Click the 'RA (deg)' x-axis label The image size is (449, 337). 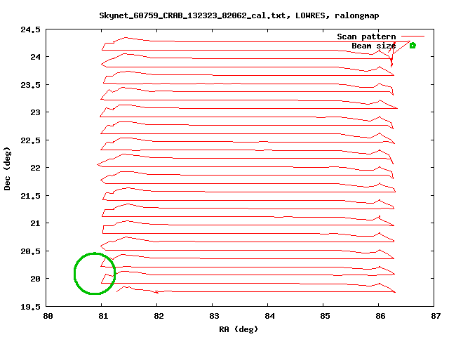click(239, 329)
